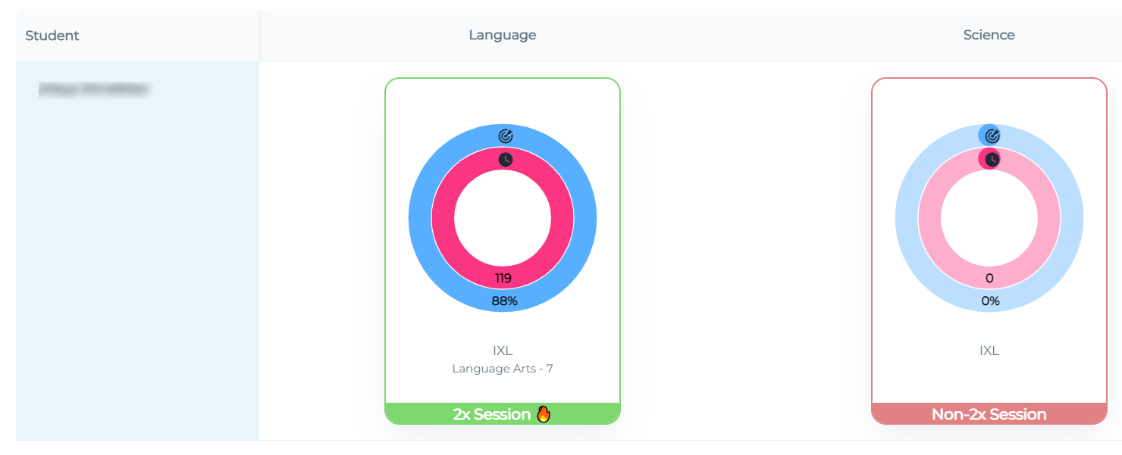Click the clock icon on Science ring

point(990,159)
